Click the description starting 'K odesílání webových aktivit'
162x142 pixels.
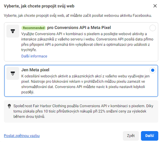(x=85, y=84)
